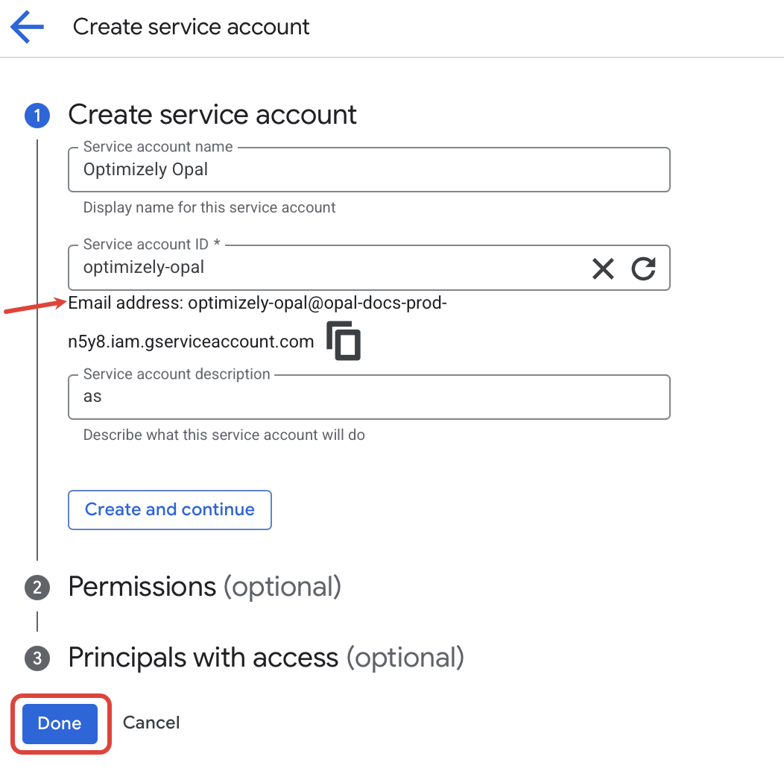Expand the Permissions (optional) section
This screenshot has width=784, height=774.
coord(203,588)
